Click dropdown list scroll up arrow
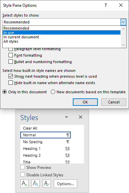 (x=124, y=29)
